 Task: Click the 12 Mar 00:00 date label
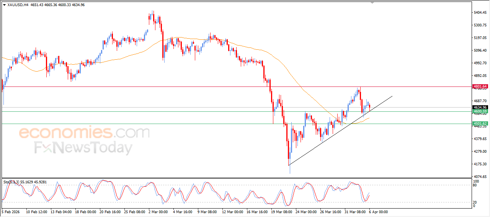coord(233,211)
